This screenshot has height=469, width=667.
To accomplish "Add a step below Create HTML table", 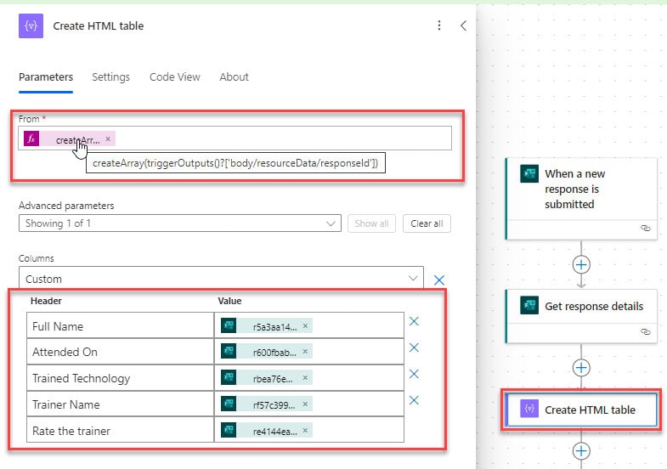I will 581,451.
